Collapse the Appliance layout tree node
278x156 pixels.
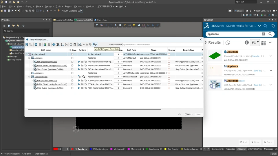[29, 58]
